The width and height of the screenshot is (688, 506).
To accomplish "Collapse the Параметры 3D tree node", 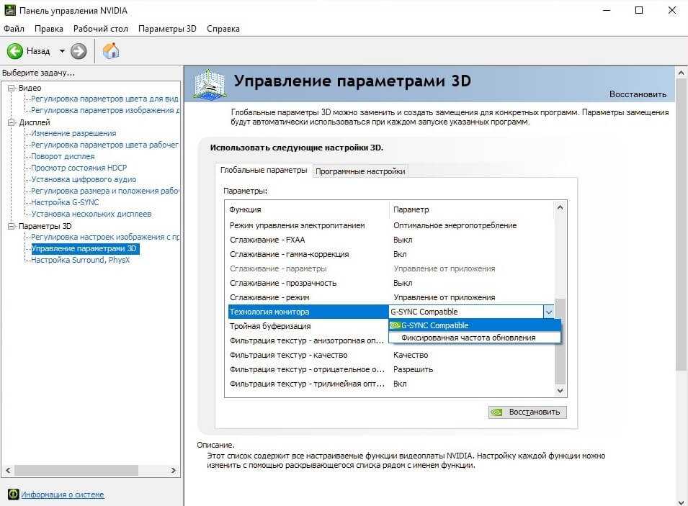I will point(11,226).
